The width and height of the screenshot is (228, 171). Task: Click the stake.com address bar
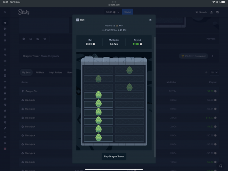pos(114,5)
